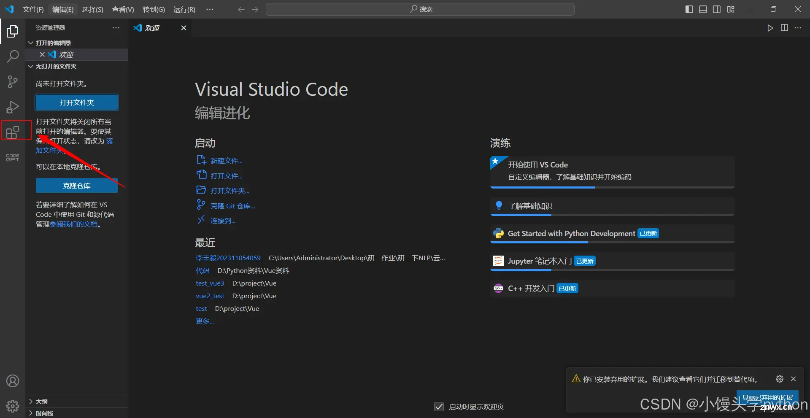The width and height of the screenshot is (810, 418).
Task: Click the VS Code logo in title bar
Action: pos(9,9)
